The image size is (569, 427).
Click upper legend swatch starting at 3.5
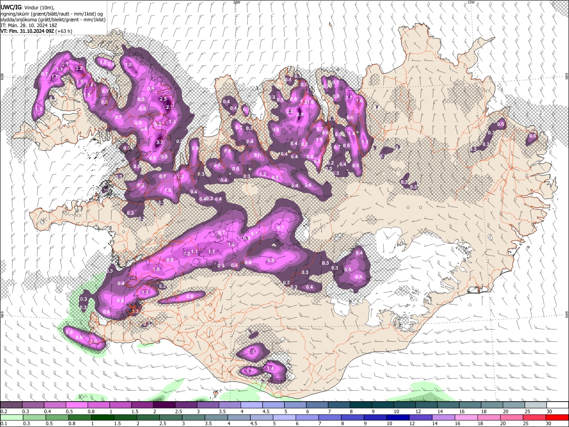229,405
